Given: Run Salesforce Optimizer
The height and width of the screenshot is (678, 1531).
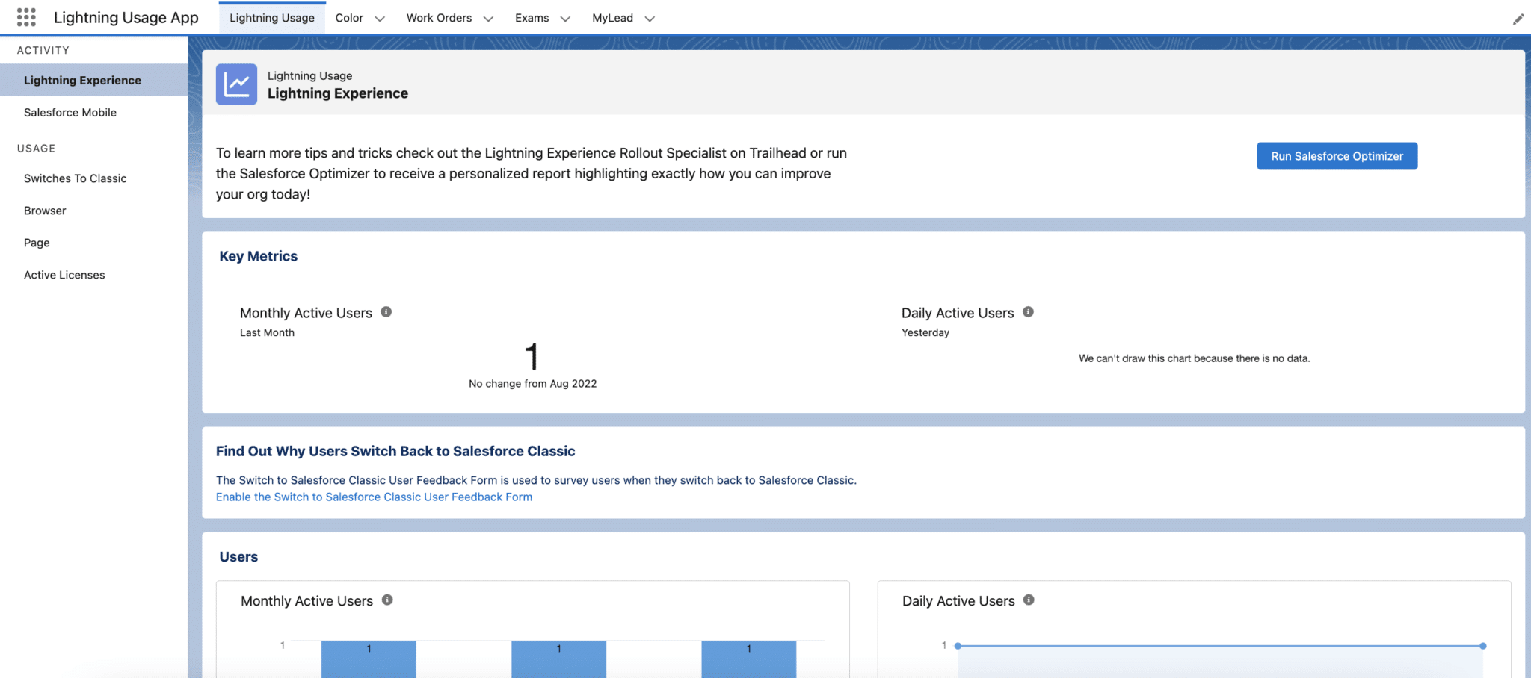Looking at the screenshot, I should (1337, 156).
